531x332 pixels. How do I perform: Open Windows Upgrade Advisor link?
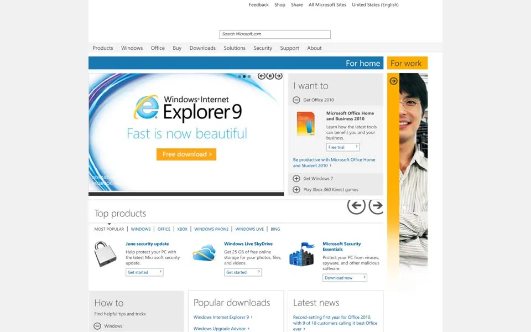click(221, 329)
